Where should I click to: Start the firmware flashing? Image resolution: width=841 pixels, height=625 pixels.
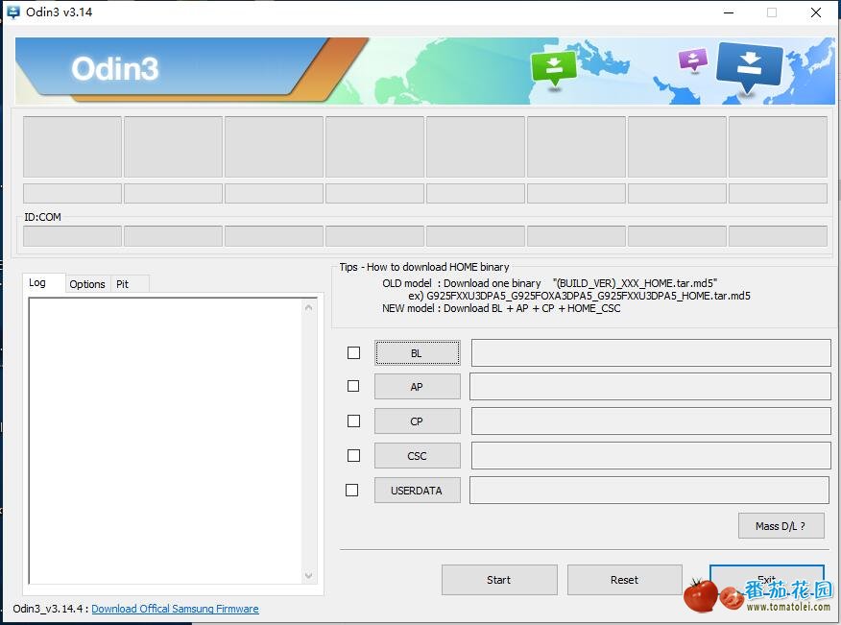pyautogui.click(x=499, y=580)
